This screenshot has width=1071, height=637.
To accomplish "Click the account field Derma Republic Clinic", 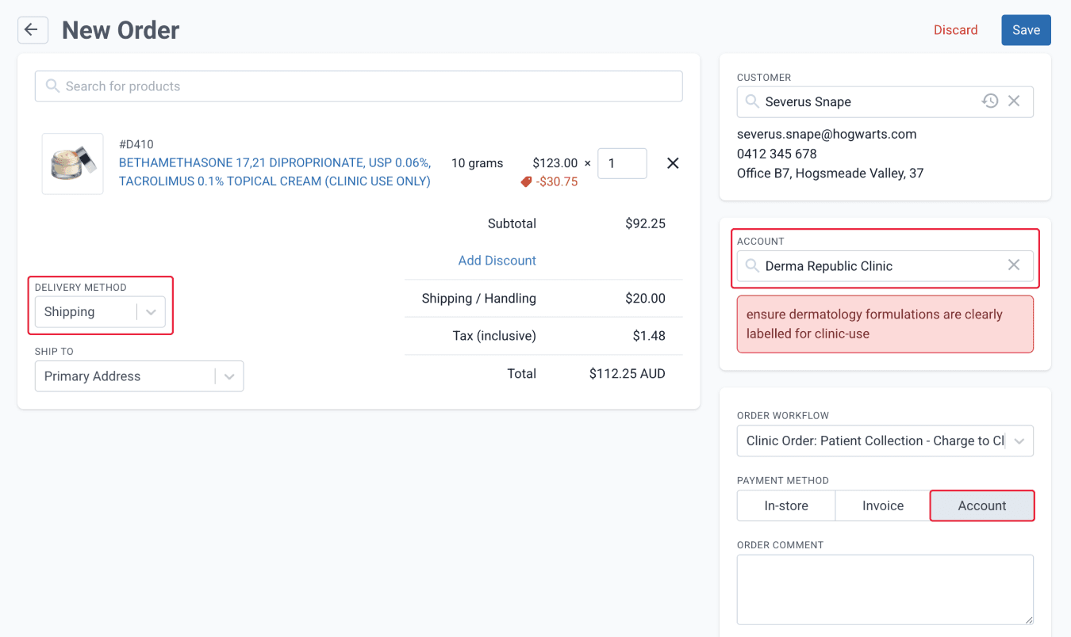I will point(885,265).
